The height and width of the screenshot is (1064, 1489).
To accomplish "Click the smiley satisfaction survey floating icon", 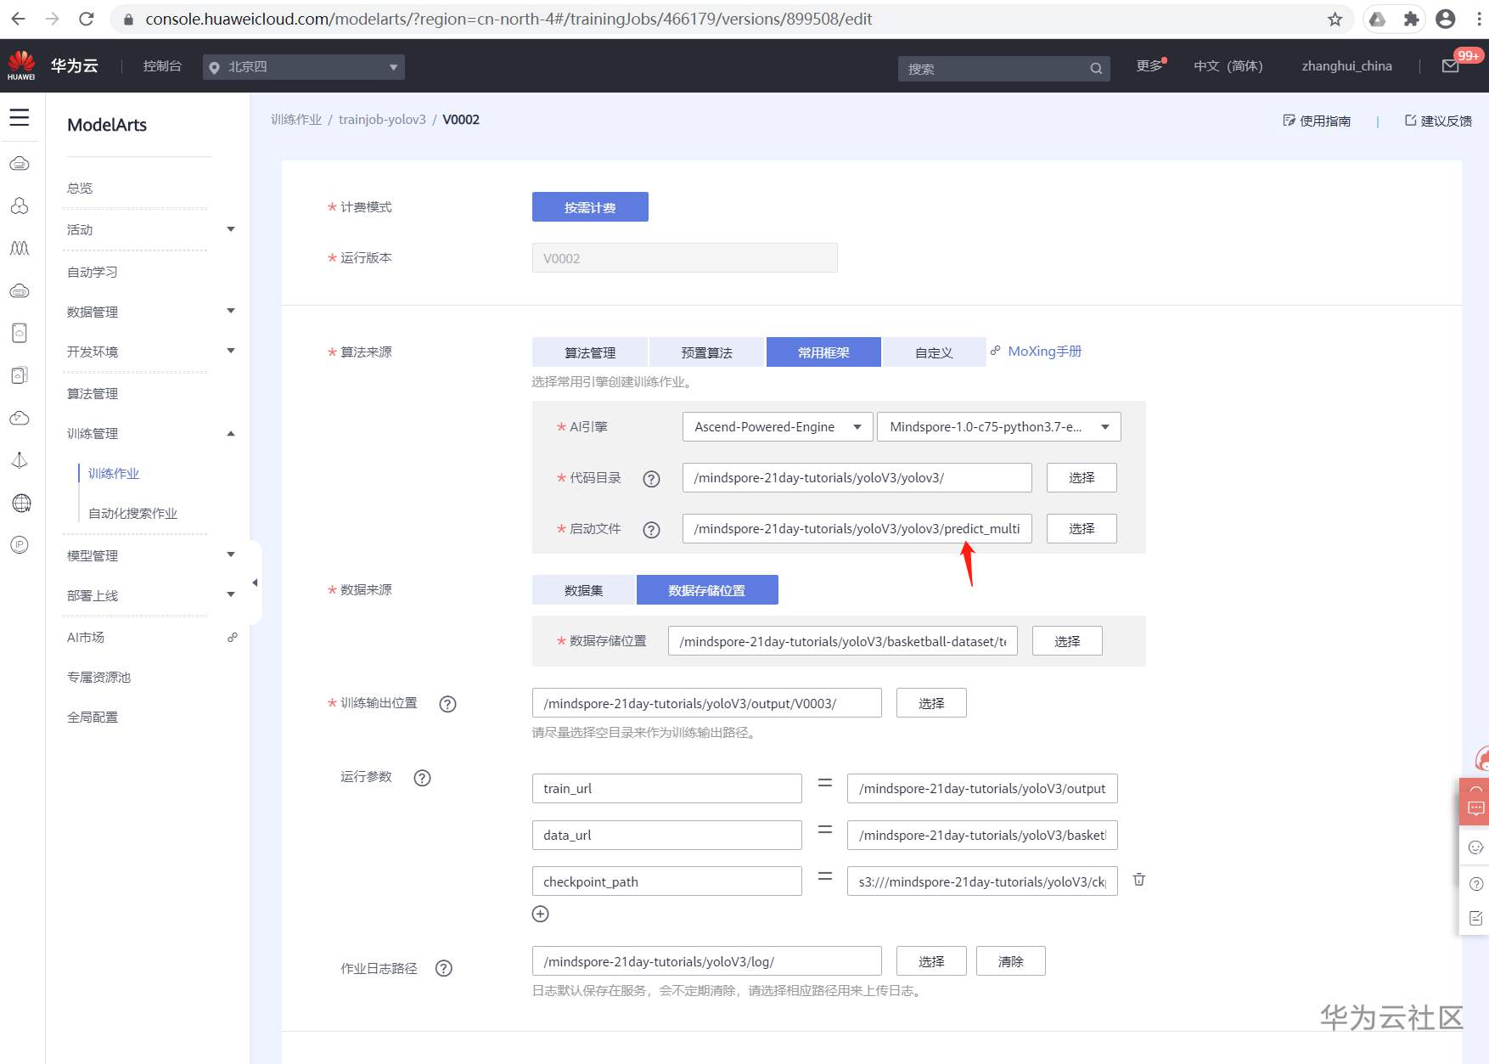I will pyautogui.click(x=1476, y=847).
